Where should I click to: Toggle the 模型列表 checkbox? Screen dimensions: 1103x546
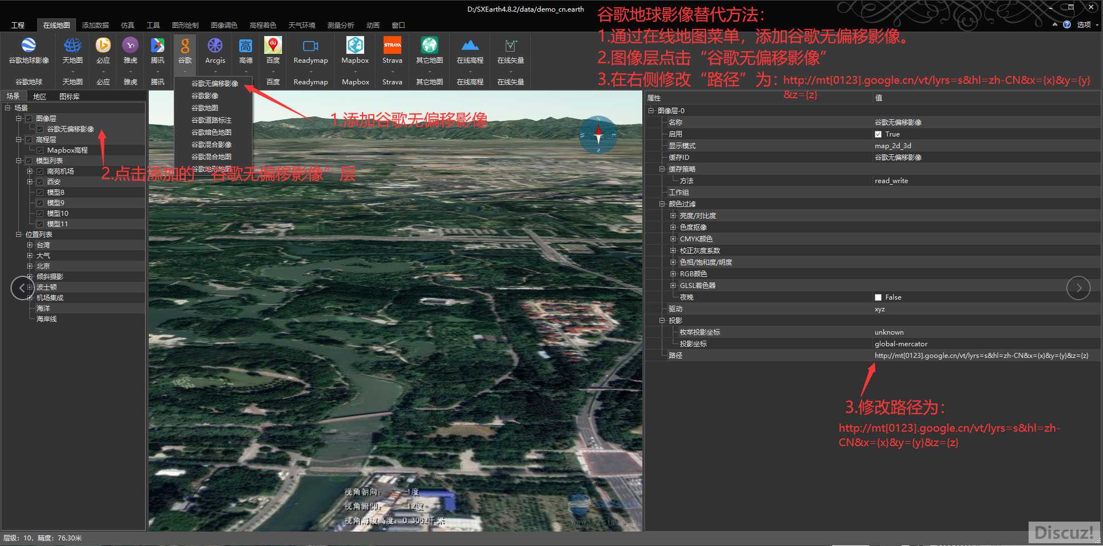29,161
